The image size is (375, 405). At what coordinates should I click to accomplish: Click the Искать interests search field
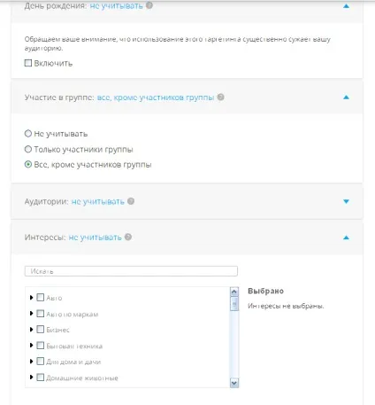(131, 271)
